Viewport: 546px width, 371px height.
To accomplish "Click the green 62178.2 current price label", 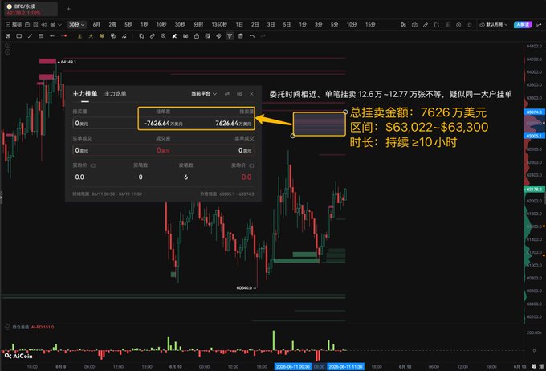I will click(x=534, y=190).
